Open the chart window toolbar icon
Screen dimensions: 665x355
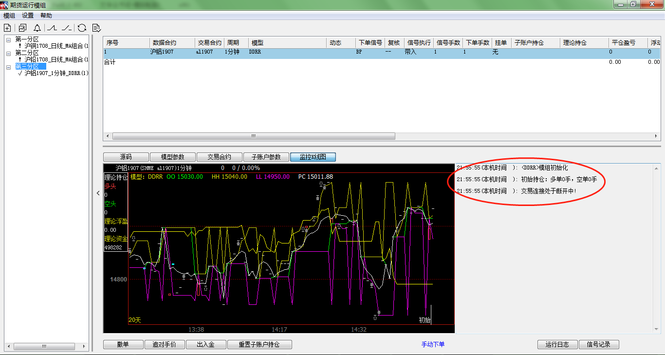click(22, 28)
